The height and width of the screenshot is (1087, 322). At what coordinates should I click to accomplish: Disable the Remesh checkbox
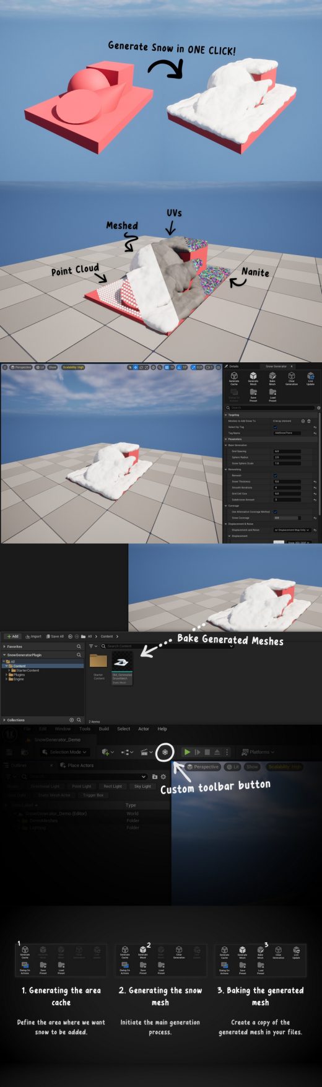click(276, 476)
